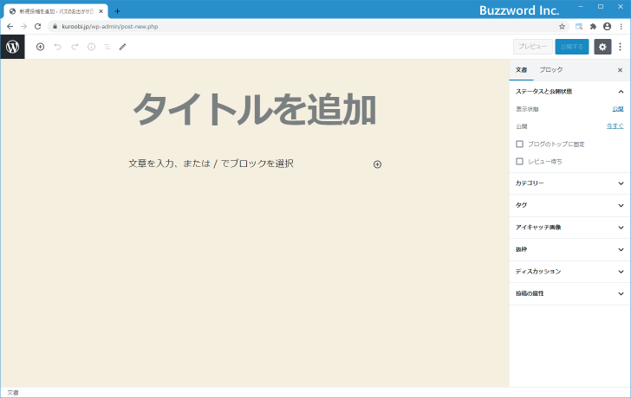Open Chrome menu three dots
This screenshot has width=631, height=398.
click(x=621, y=27)
